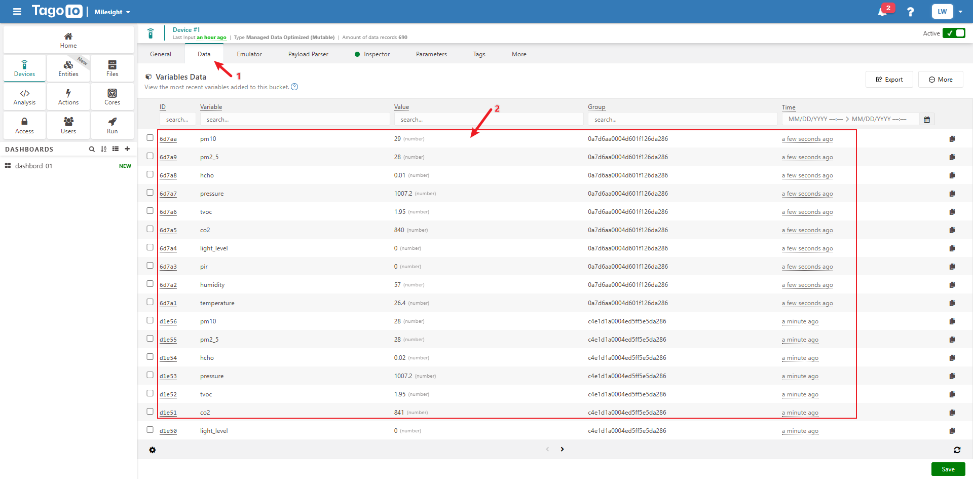
Task: Open Cores section
Action: pos(112,97)
